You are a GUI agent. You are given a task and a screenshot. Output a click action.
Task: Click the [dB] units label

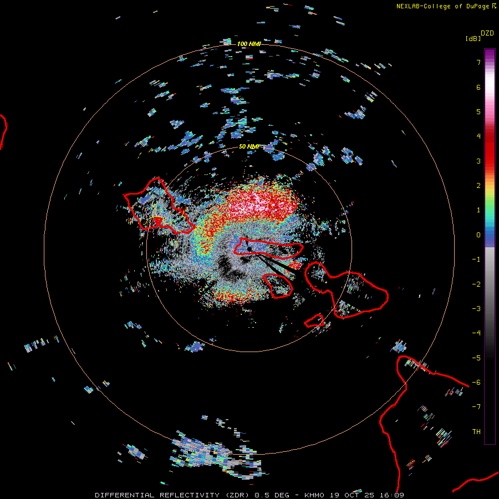[473, 38]
